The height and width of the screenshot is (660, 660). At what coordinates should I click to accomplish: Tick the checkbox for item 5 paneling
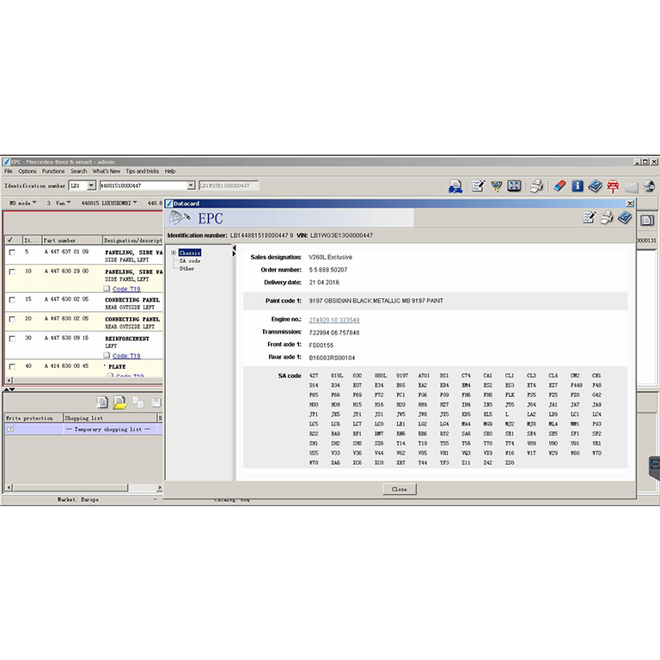tap(12, 252)
